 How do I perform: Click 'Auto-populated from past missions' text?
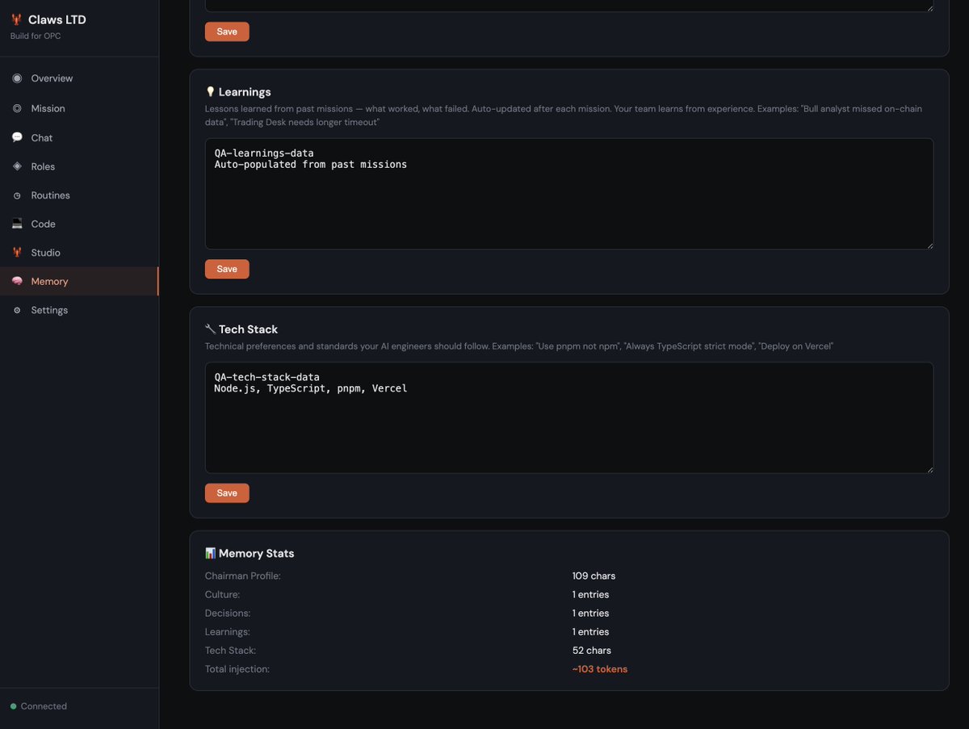point(311,165)
